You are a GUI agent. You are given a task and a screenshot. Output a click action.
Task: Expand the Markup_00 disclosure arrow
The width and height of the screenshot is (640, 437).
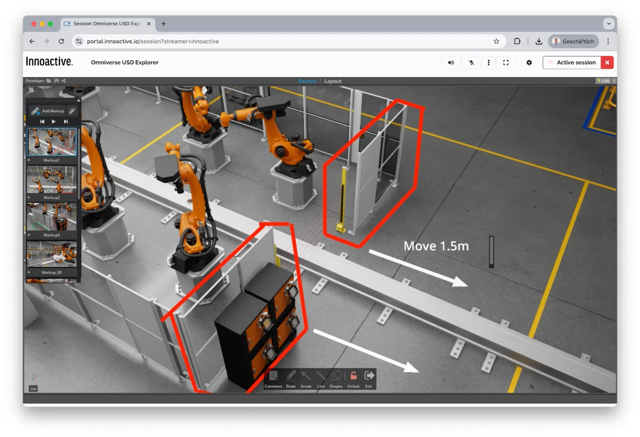click(x=29, y=272)
